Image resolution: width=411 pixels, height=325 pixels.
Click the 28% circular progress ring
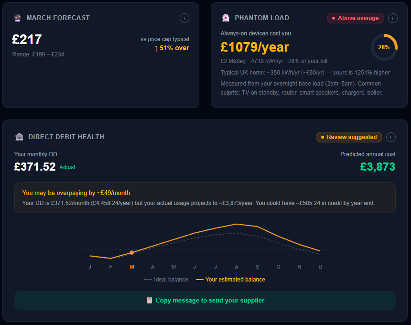click(384, 47)
